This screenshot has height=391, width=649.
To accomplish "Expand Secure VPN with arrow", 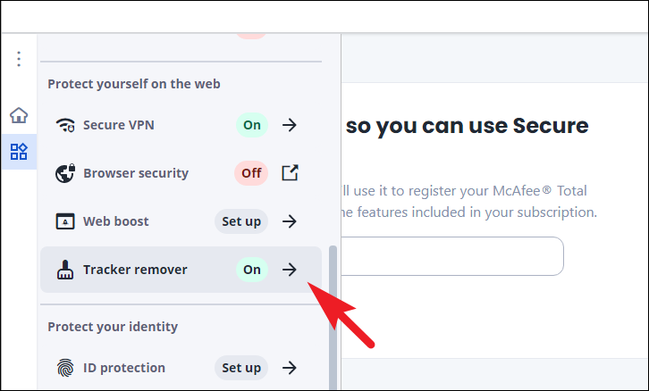I will pyautogui.click(x=290, y=125).
